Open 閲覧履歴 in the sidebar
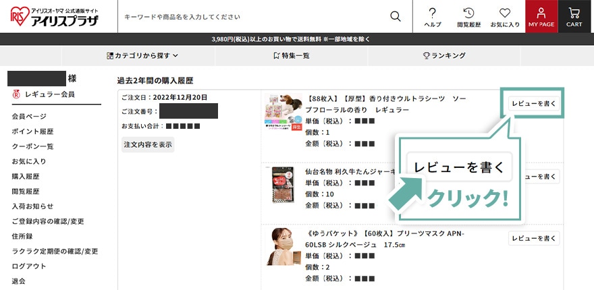Screen dimensions: 594x290 26,191
